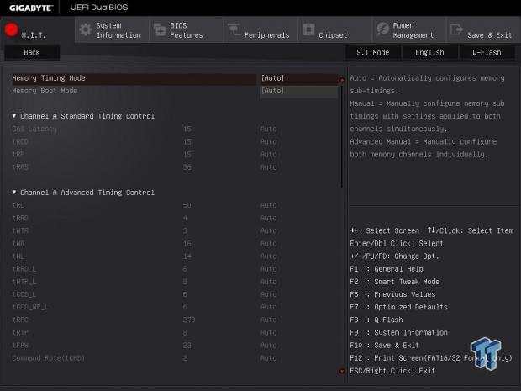Click the Save & Exit icon
The image size is (521, 391).
tap(455, 30)
